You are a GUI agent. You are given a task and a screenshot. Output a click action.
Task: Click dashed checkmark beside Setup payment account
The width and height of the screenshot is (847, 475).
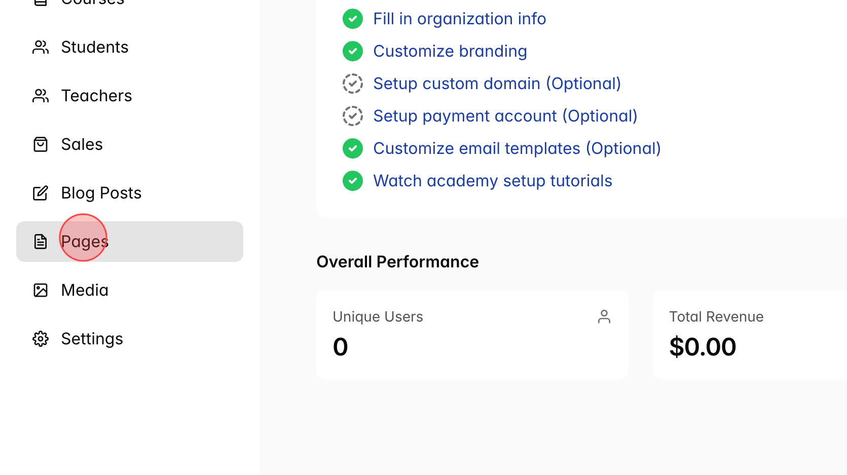click(x=353, y=116)
